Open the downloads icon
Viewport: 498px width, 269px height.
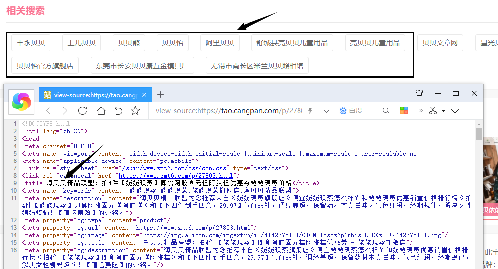pyautogui.click(x=455, y=110)
